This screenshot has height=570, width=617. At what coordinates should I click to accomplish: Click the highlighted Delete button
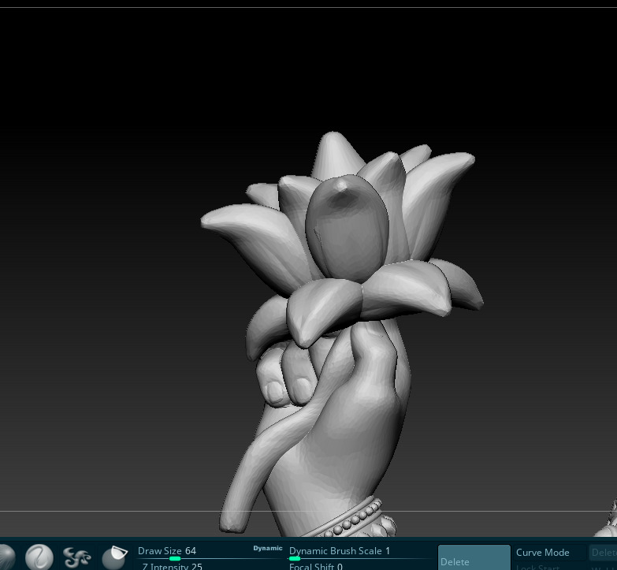pyautogui.click(x=474, y=558)
